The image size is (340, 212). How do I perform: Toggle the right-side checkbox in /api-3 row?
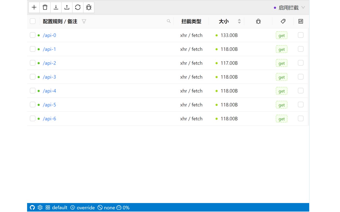point(301,77)
